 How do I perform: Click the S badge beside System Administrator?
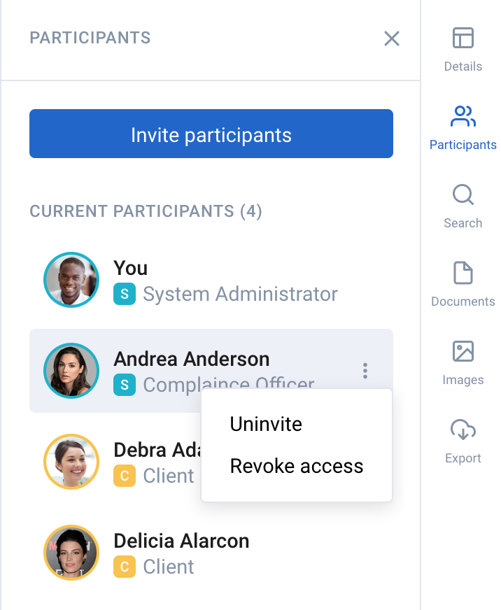[125, 294]
